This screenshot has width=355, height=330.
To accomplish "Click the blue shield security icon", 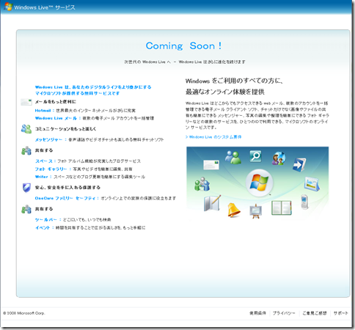I will pyautogui.click(x=26, y=188).
